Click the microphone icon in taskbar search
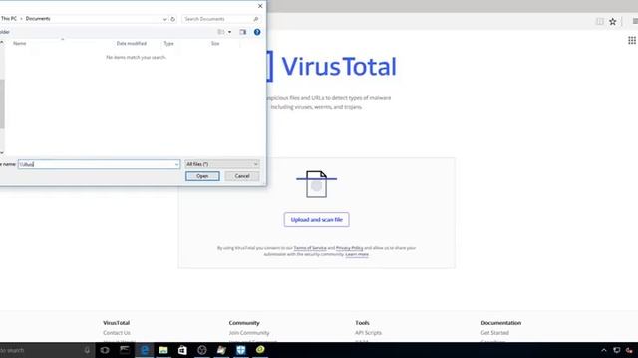This screenshot has height=358, width=638. pos(87,350)
